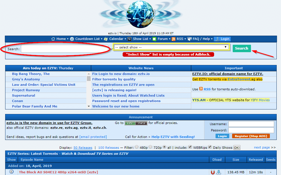Open 'Filter torrents by quality' news link
Image resolution: width=281 pixels, height=175 pixels.
pyautogui.click(x=114, y=79)
